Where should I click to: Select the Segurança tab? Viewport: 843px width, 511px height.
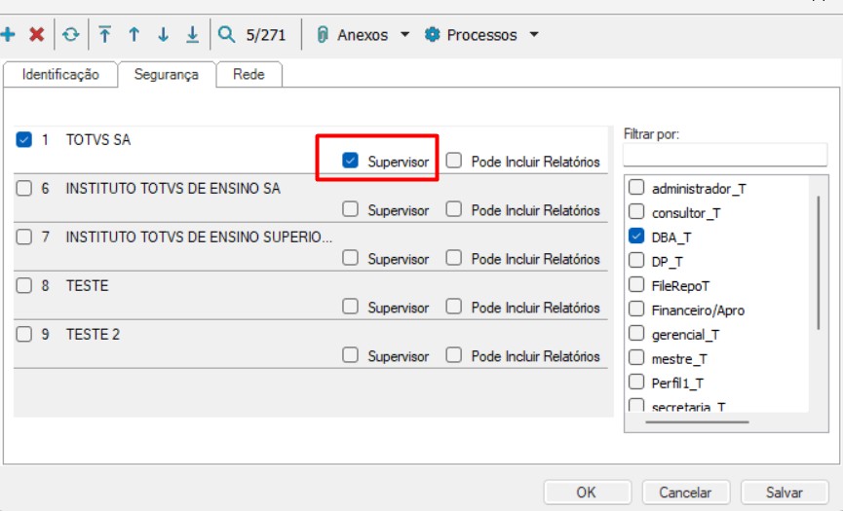click(x=167, y=75)
